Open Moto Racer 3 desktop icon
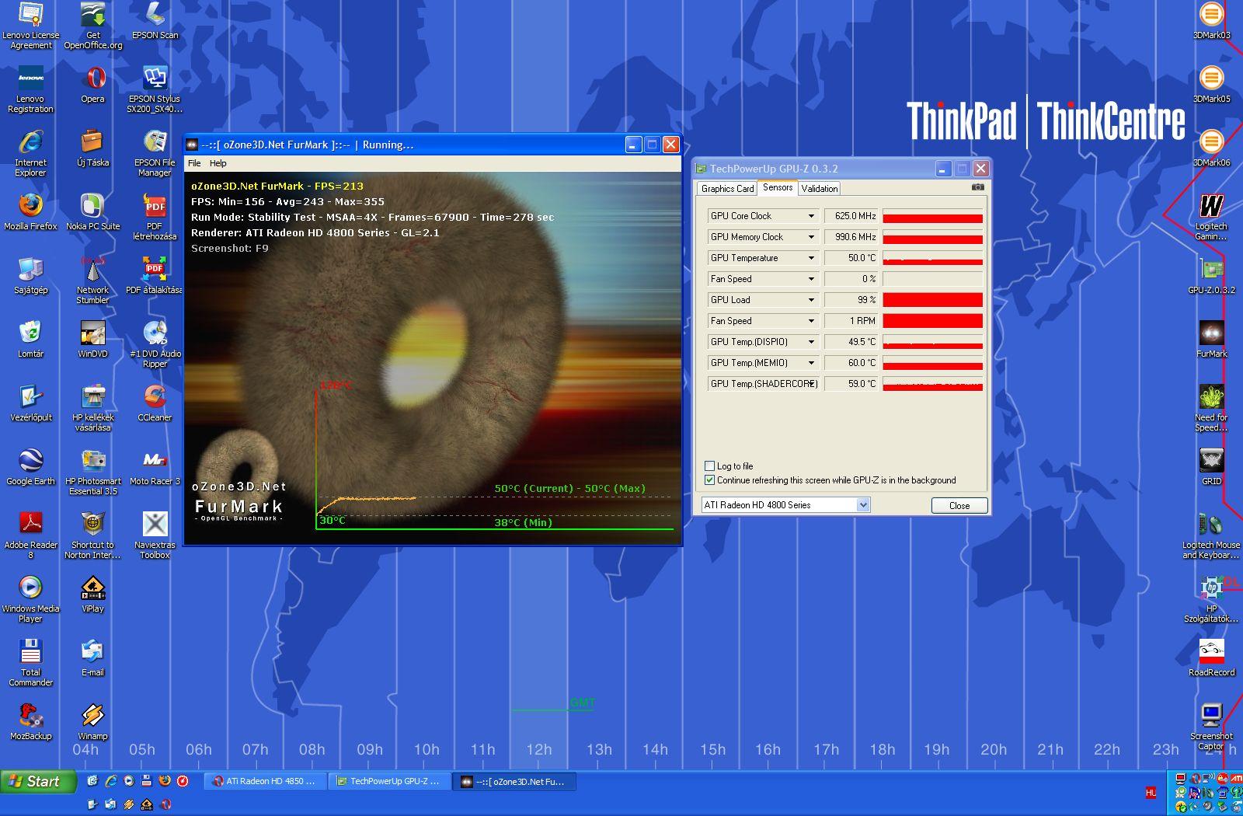 tap(155, 466)
